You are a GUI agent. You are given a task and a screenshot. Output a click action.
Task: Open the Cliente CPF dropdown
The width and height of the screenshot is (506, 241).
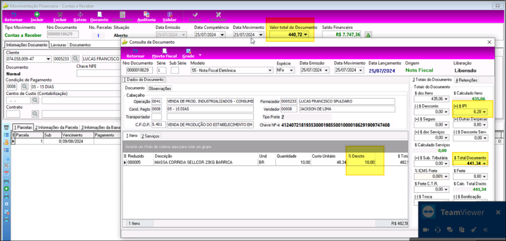click(48, 59)
